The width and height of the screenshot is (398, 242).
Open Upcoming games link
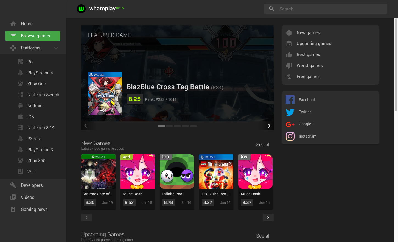314,44
